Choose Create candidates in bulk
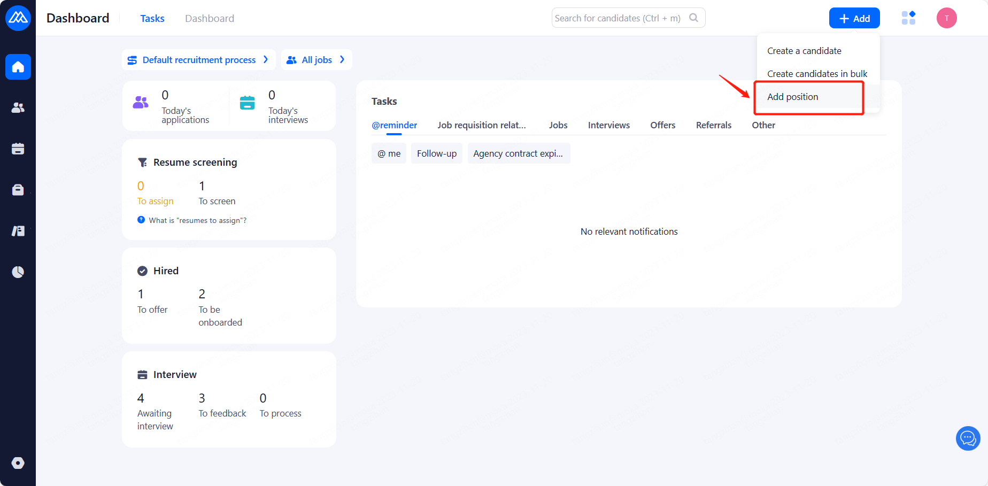988x486 pixels. point(817,74)
